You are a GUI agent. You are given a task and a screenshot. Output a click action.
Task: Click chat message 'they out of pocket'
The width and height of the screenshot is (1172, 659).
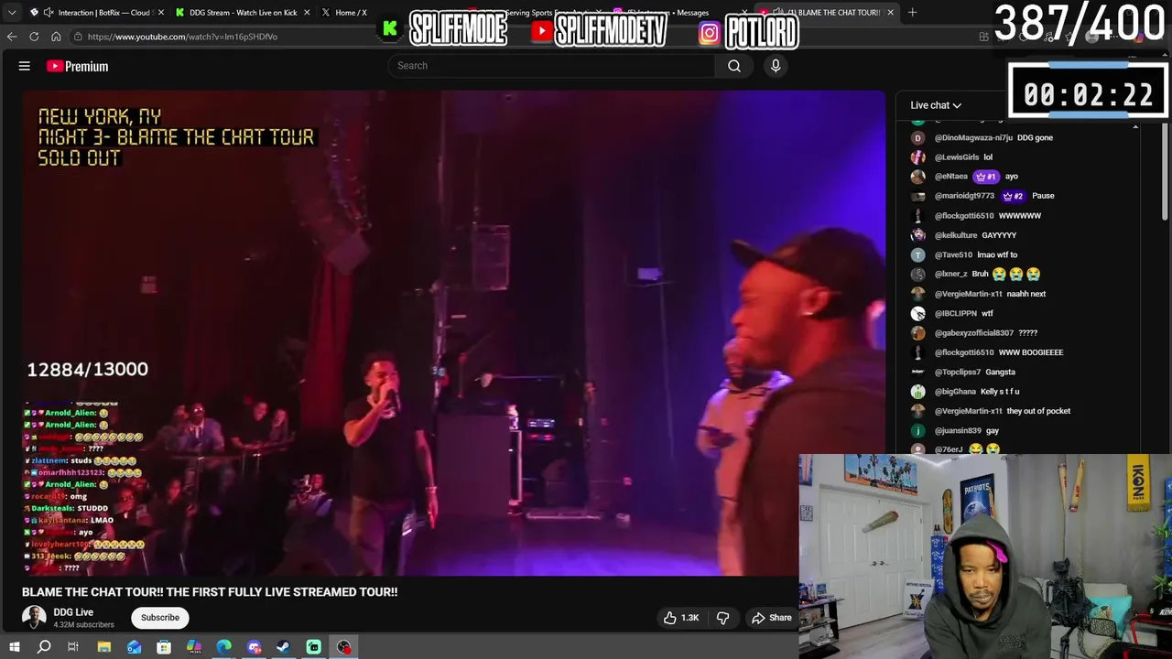tap(1038, 411)
